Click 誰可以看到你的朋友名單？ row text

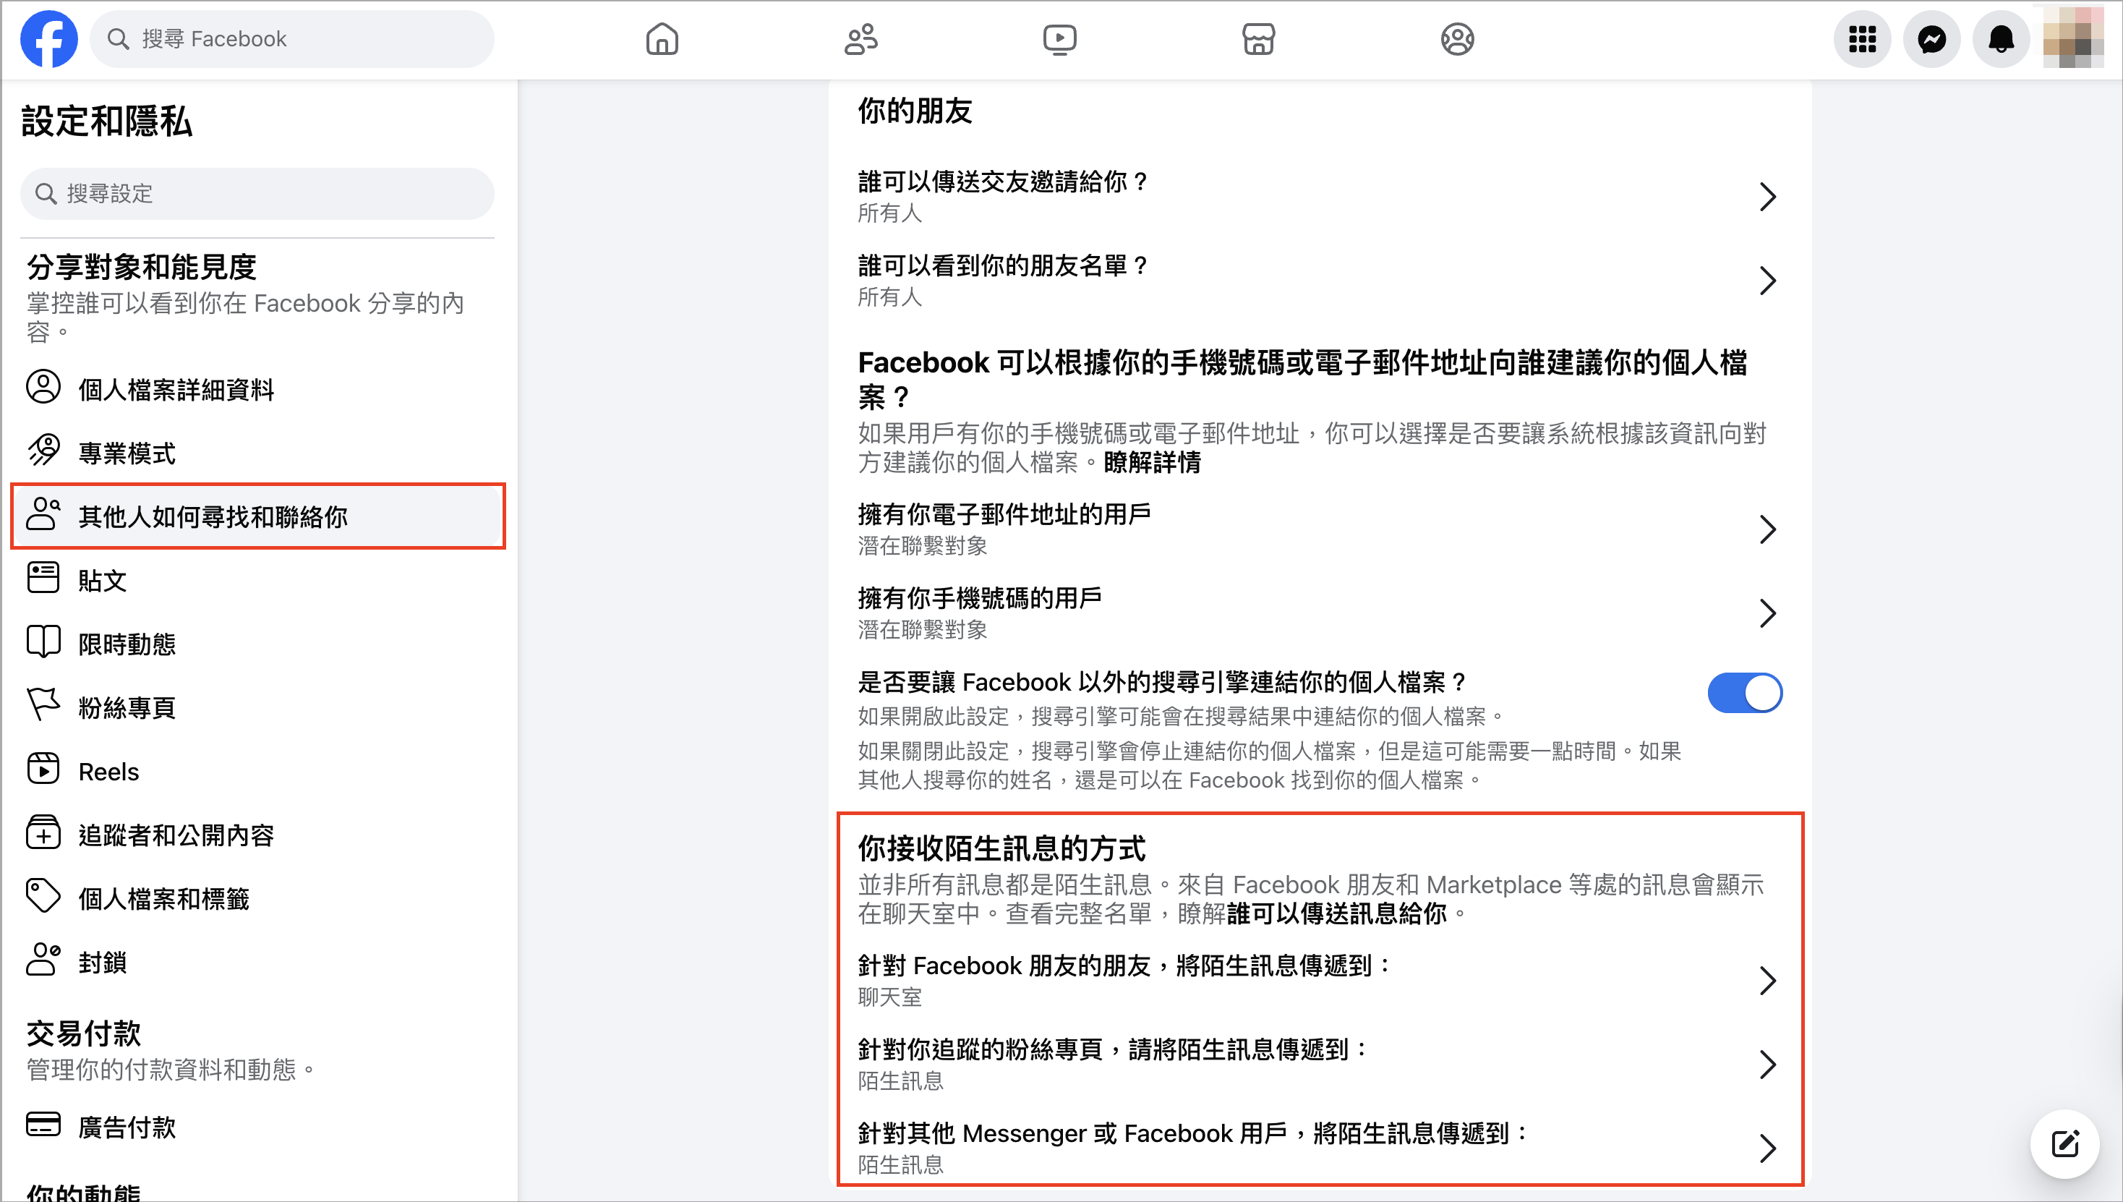[x=1004, y=265]
